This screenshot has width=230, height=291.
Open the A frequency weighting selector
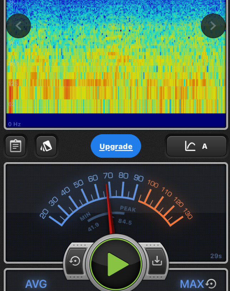196,146
